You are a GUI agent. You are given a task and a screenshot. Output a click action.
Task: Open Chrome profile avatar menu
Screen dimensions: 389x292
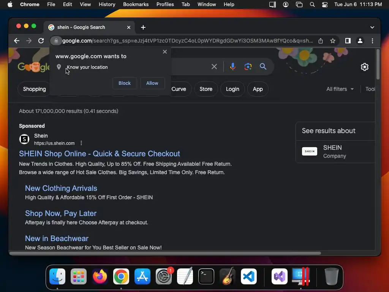tap(360, 41)
